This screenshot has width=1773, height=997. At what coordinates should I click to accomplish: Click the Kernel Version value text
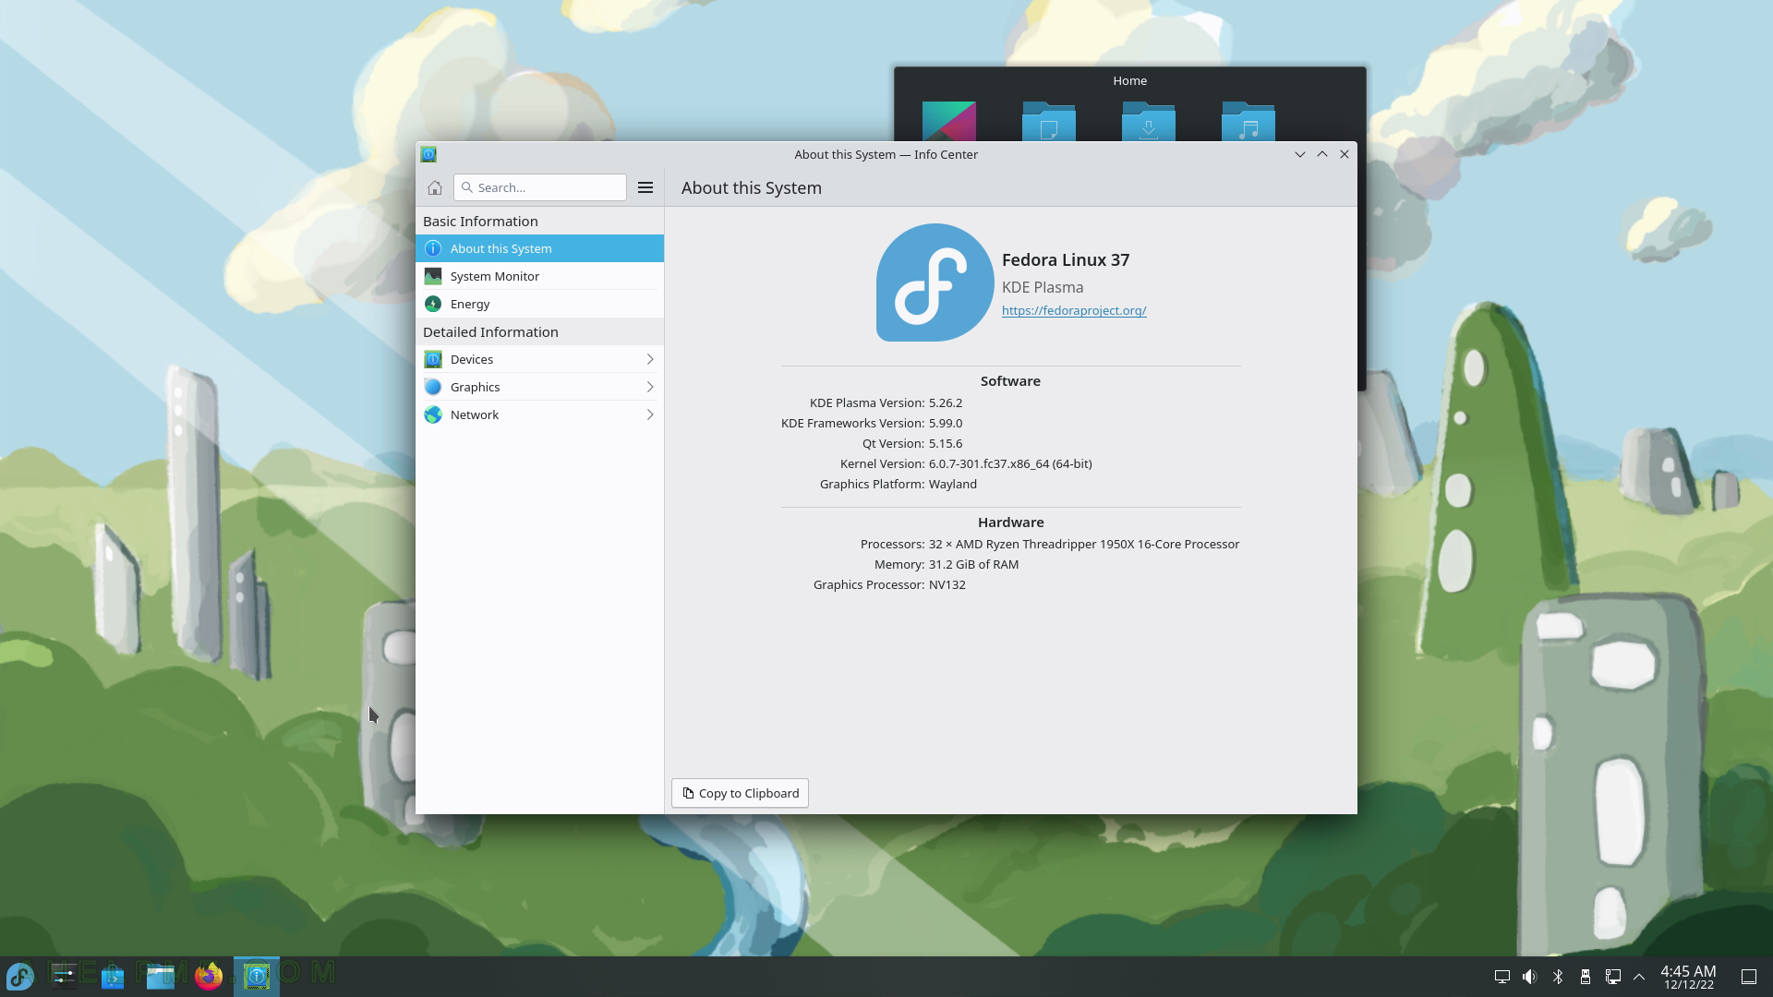coord(1010,463)
